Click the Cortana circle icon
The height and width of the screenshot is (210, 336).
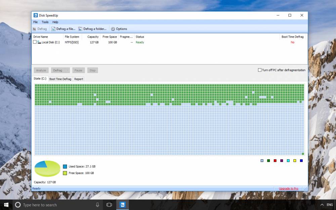18,205
